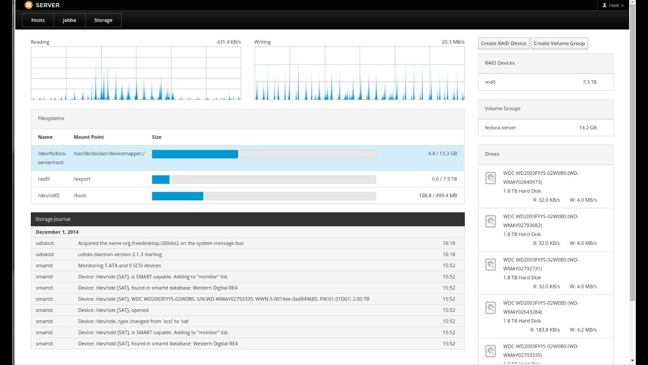Click the R: 183.8 KB/s drive read rate
Viewport: 648px width, 365px height.
(x=545, y=330)
